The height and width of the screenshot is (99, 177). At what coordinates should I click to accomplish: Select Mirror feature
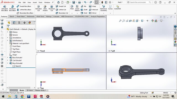click(93, 13)
